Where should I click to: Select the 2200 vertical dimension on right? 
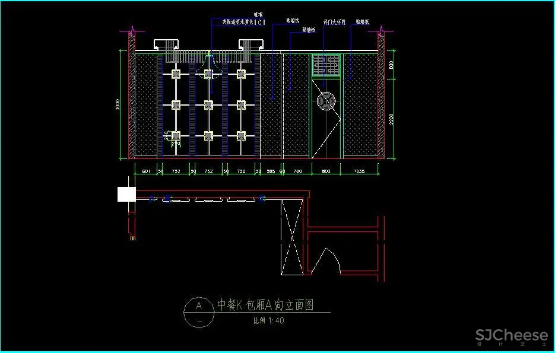tap(391, 119)
